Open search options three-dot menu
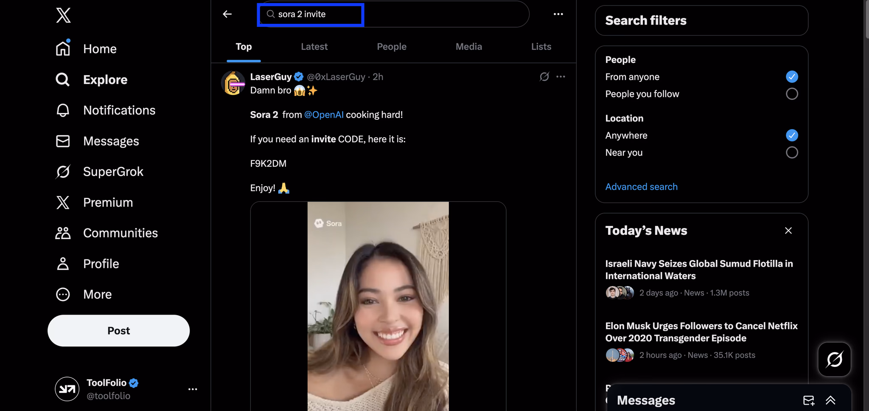869x411 pixels. pyautogui.click(x=558, y=14)
